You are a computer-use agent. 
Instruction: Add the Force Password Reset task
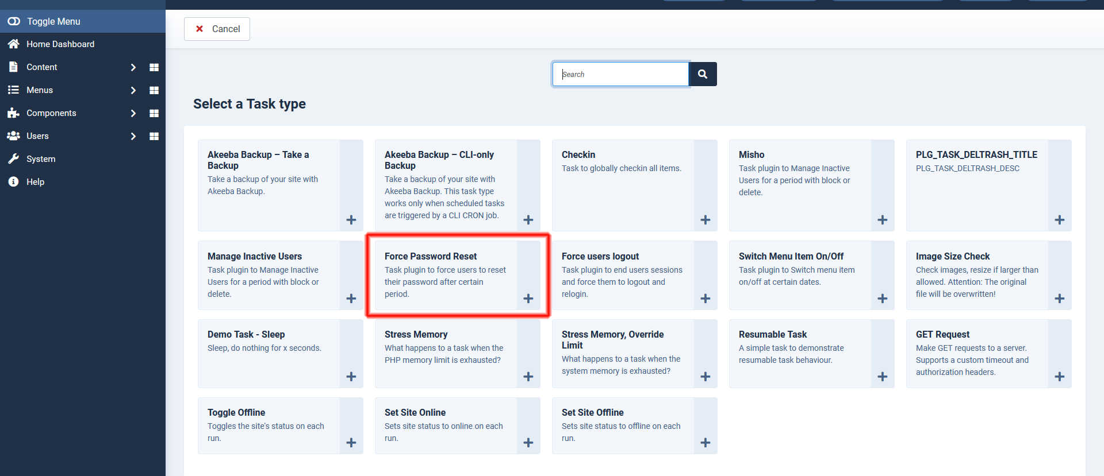point(528,299)
